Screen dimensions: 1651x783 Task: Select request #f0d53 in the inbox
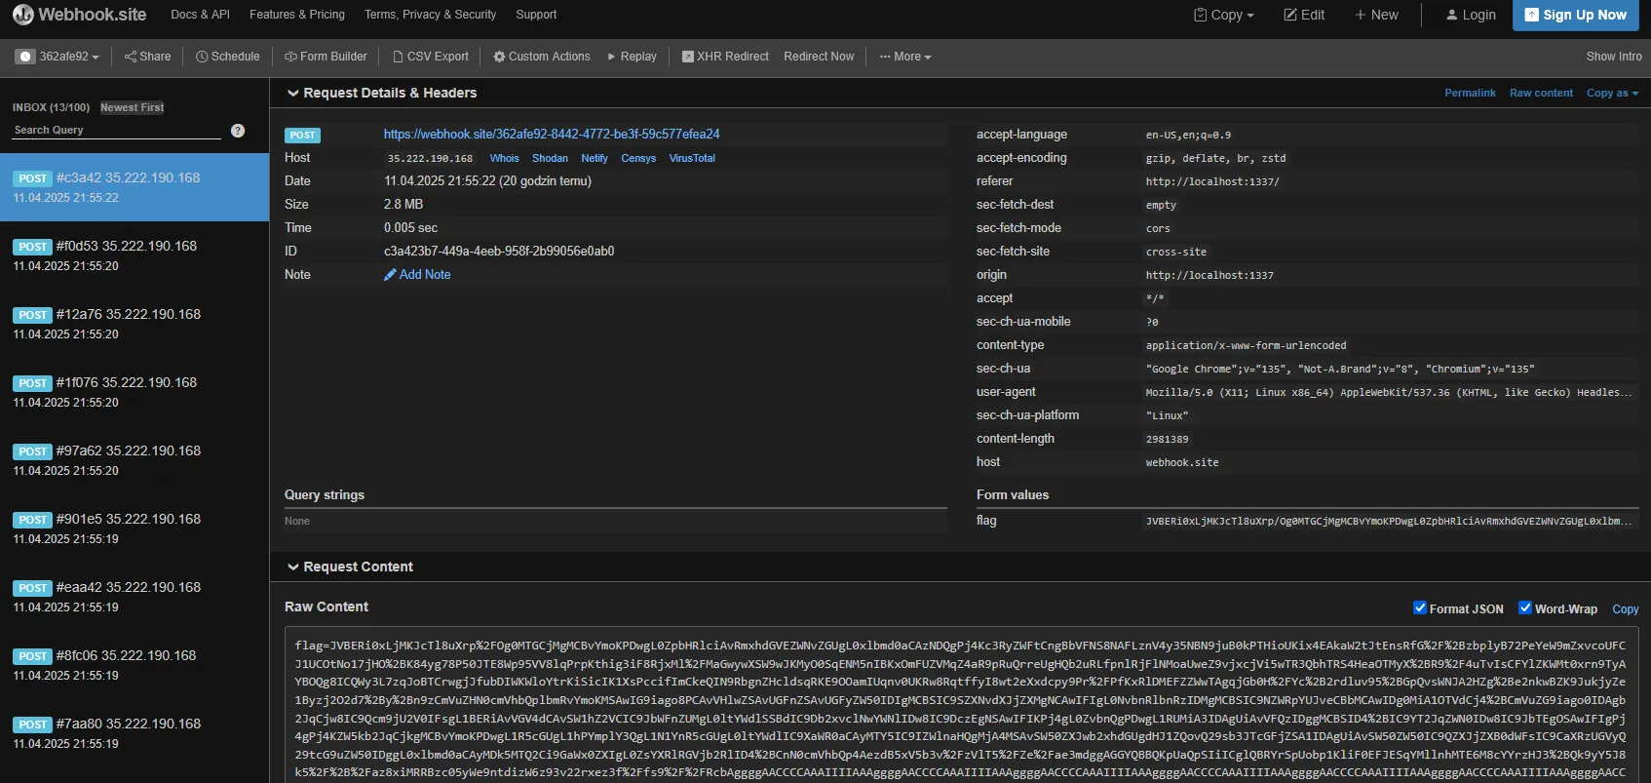click(134, 255)
